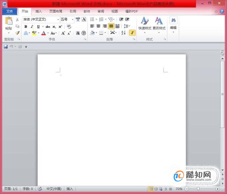This screenshot has height=194, width=227.
Task: Toggle strikethrough formatting
Action: pyautogui.click(x=48, y=27)
